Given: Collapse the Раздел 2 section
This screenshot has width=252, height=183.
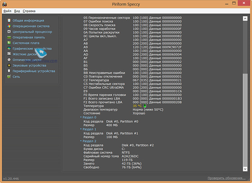Looking at the screenshot, I should pyautogui.click(x=81, y=141).
